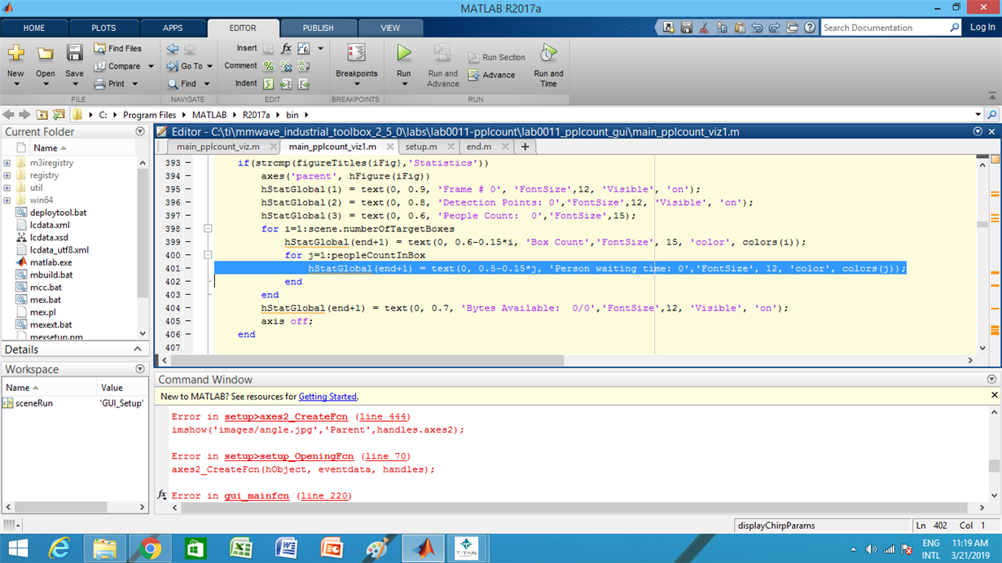Add a new editor tab with plus
Screen dimensions: 1002x563
pyautogui.click(x=525, y=147)
